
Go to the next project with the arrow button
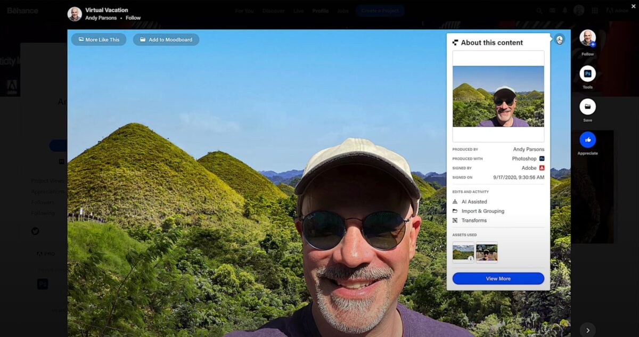click(587, 330)
